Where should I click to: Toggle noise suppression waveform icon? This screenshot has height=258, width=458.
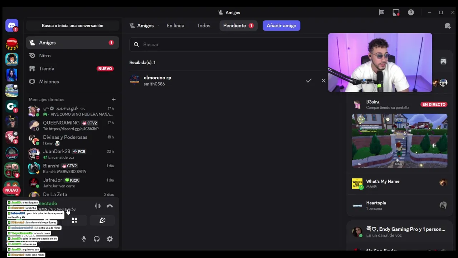[x=98, y=206]
